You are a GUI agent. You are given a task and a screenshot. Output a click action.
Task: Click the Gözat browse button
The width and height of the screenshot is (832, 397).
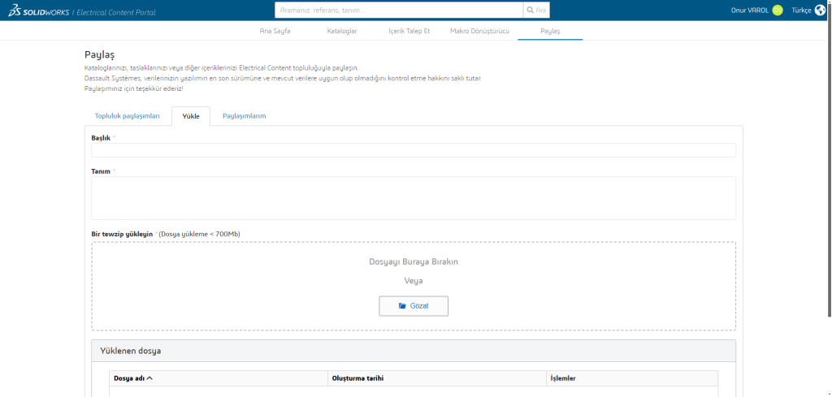414,306
